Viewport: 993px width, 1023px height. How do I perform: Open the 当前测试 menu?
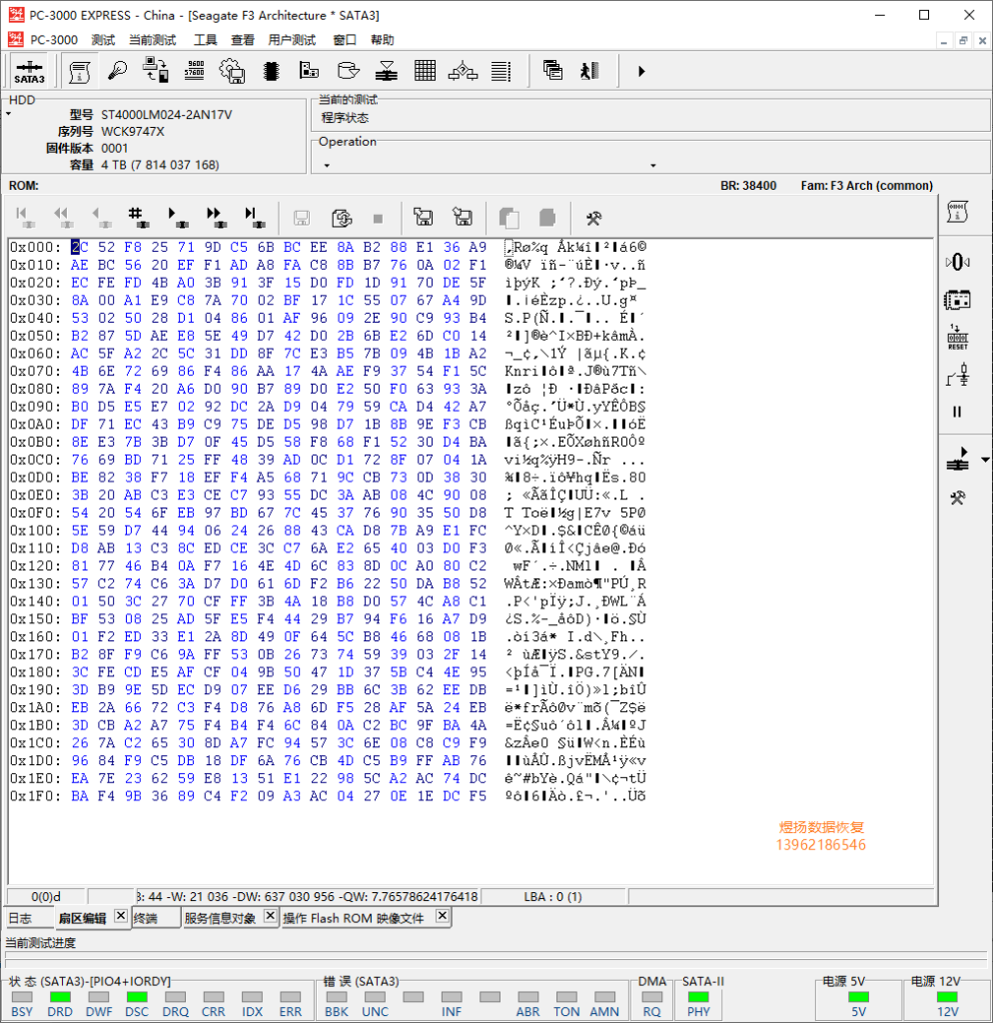pos(152,40)
